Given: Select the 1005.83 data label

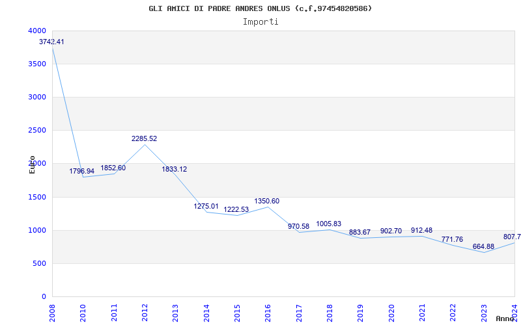Looking at the screenshot, I should [x=329, y=224].
